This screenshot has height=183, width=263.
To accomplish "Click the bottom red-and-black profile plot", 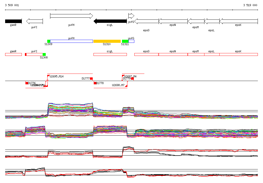I will point(131,172).
